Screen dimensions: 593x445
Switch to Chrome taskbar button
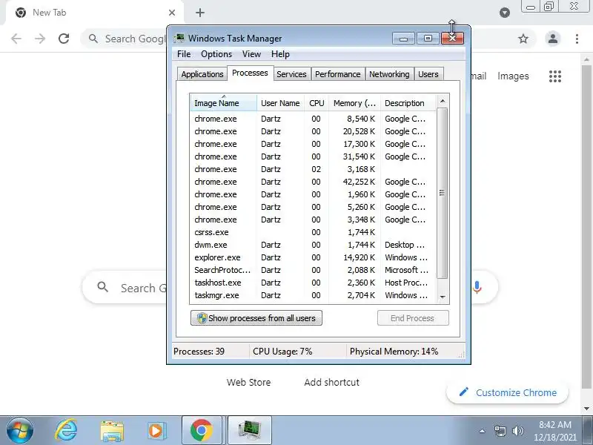(202, 430)
